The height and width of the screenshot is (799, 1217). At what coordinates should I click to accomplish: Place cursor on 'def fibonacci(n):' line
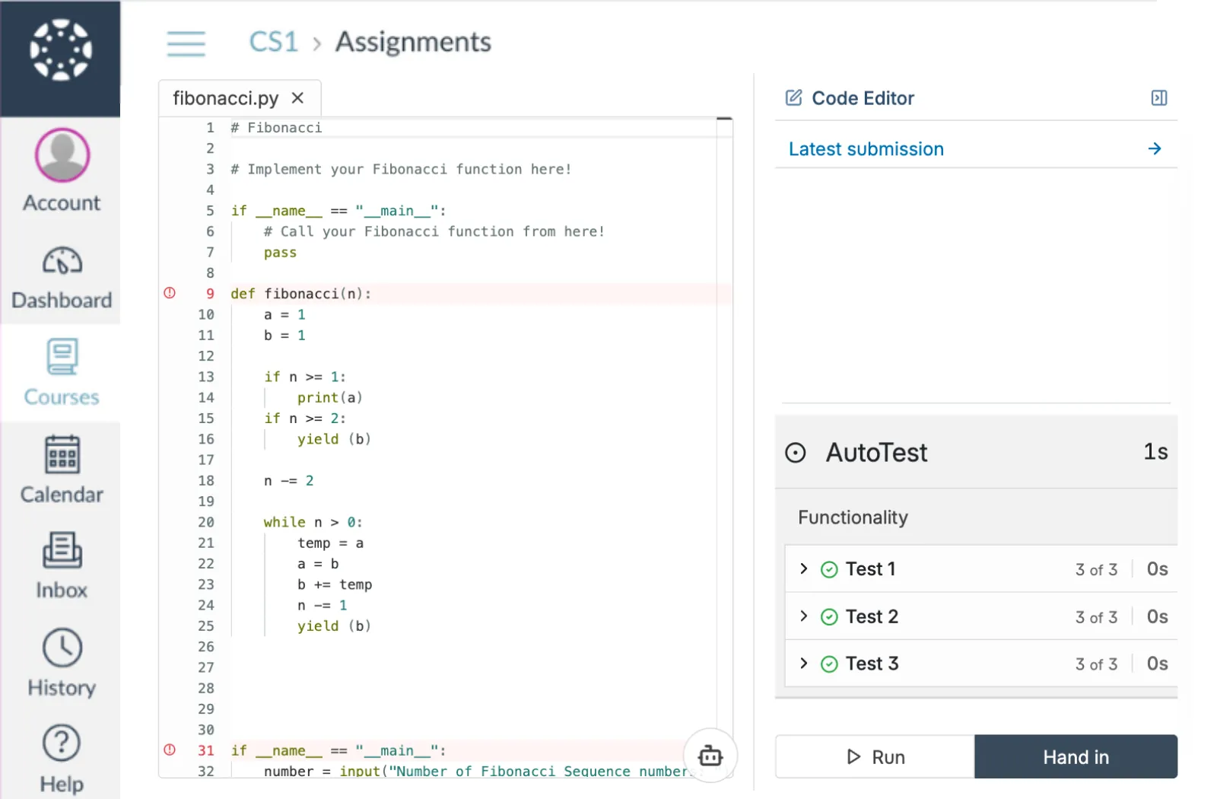point(301,294)
